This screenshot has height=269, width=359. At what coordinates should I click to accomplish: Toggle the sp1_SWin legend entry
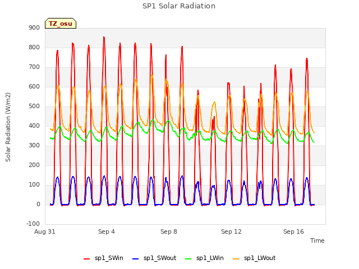click(103, 258)
